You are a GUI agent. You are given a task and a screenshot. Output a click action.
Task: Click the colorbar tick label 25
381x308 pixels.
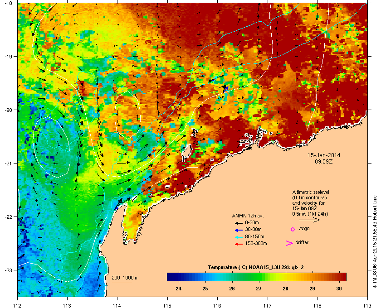tap(205, 289)
